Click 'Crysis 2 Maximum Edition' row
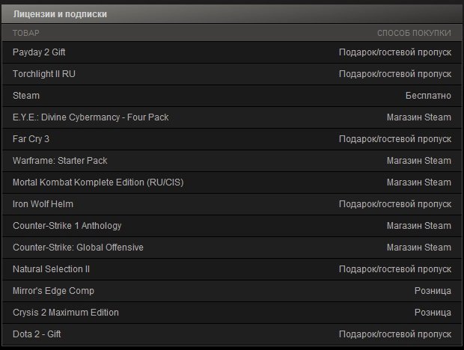464x350 pixels. (x=232, y=313)
